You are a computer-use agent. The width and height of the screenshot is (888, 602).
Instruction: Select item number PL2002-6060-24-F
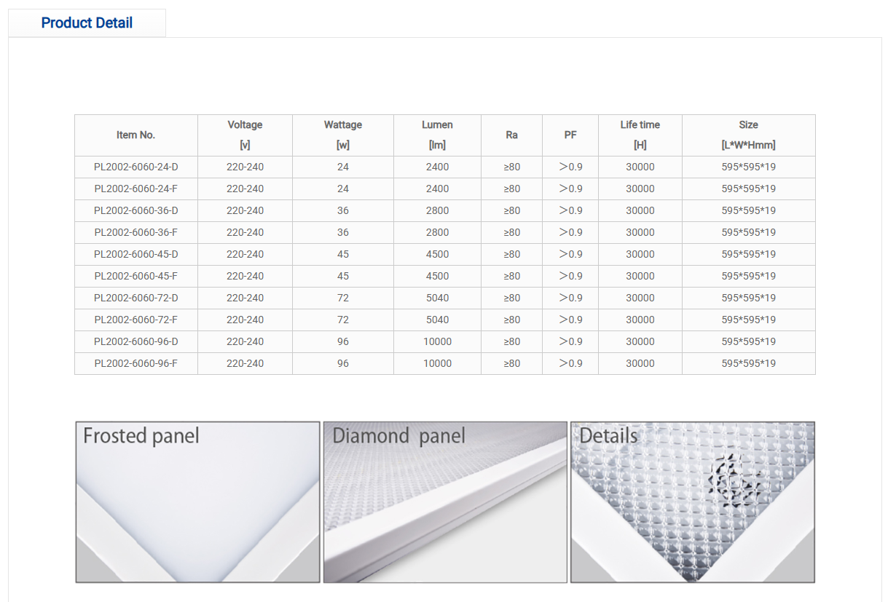pos(136,189)
